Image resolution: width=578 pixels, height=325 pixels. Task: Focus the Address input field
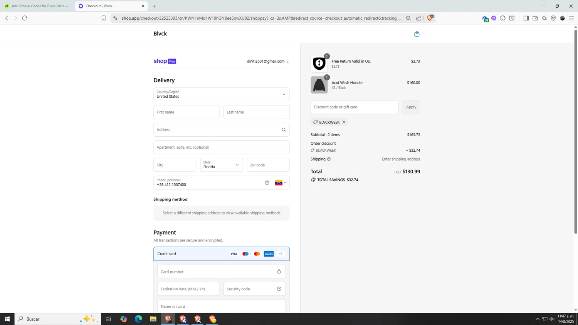tap(222, 130)
